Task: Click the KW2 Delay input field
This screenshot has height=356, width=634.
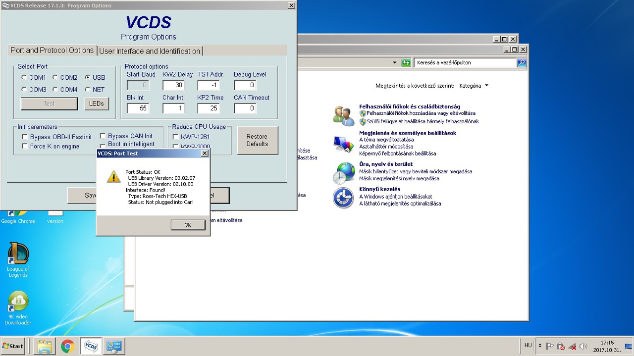Action: pos(173,85)
